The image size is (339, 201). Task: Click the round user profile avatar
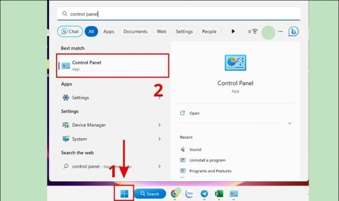[x=268, y=32]
